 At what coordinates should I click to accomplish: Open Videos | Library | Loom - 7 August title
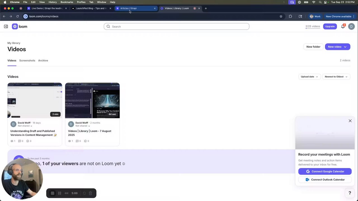click(89, 133)
